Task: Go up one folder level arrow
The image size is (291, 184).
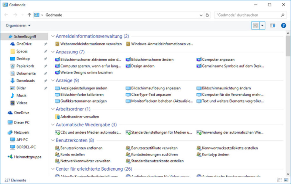Action: pos(29,15)
